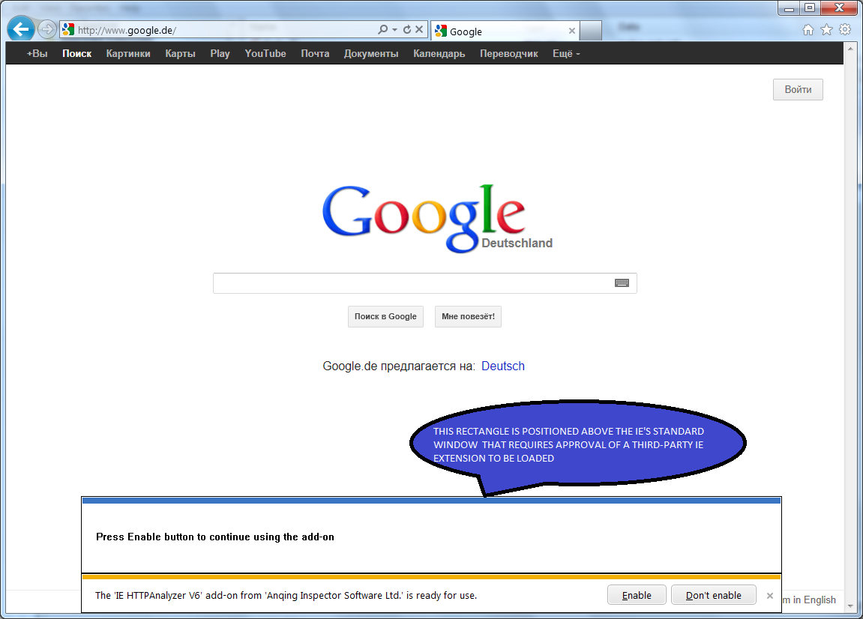Dismiss the add-on notification bar X

tap(769, 595)
